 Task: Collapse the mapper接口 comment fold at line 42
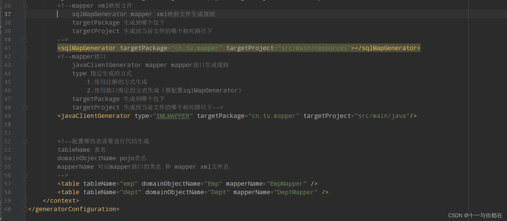coord(25,57)
